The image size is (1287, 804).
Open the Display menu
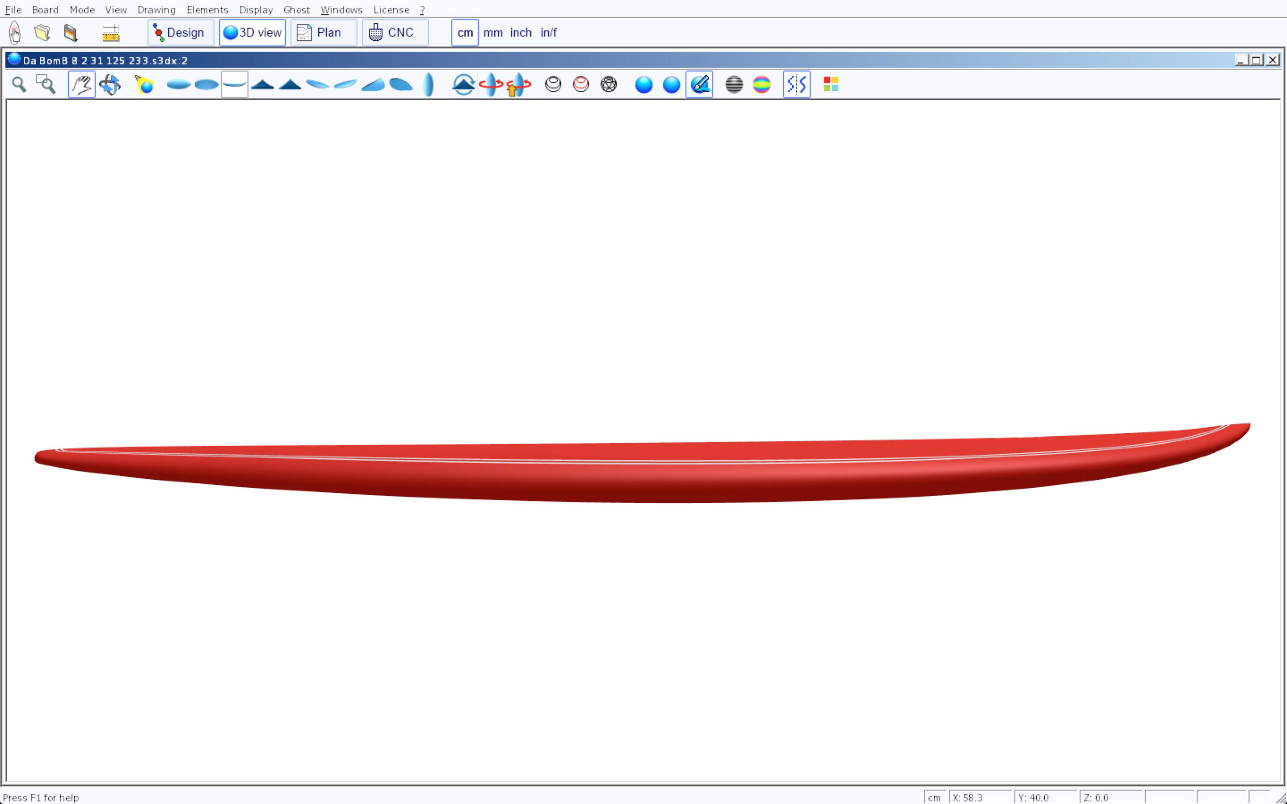coord(256,10)
